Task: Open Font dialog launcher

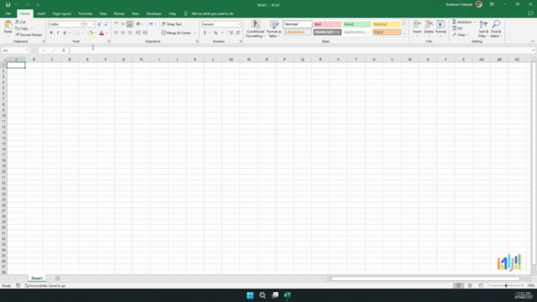Action: click(109, 41)
